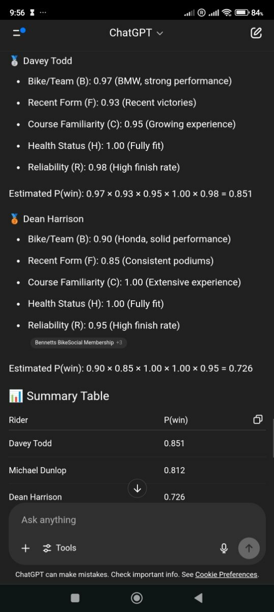
Task: Activate voice input microphone icon
Action: coord(224,548)
